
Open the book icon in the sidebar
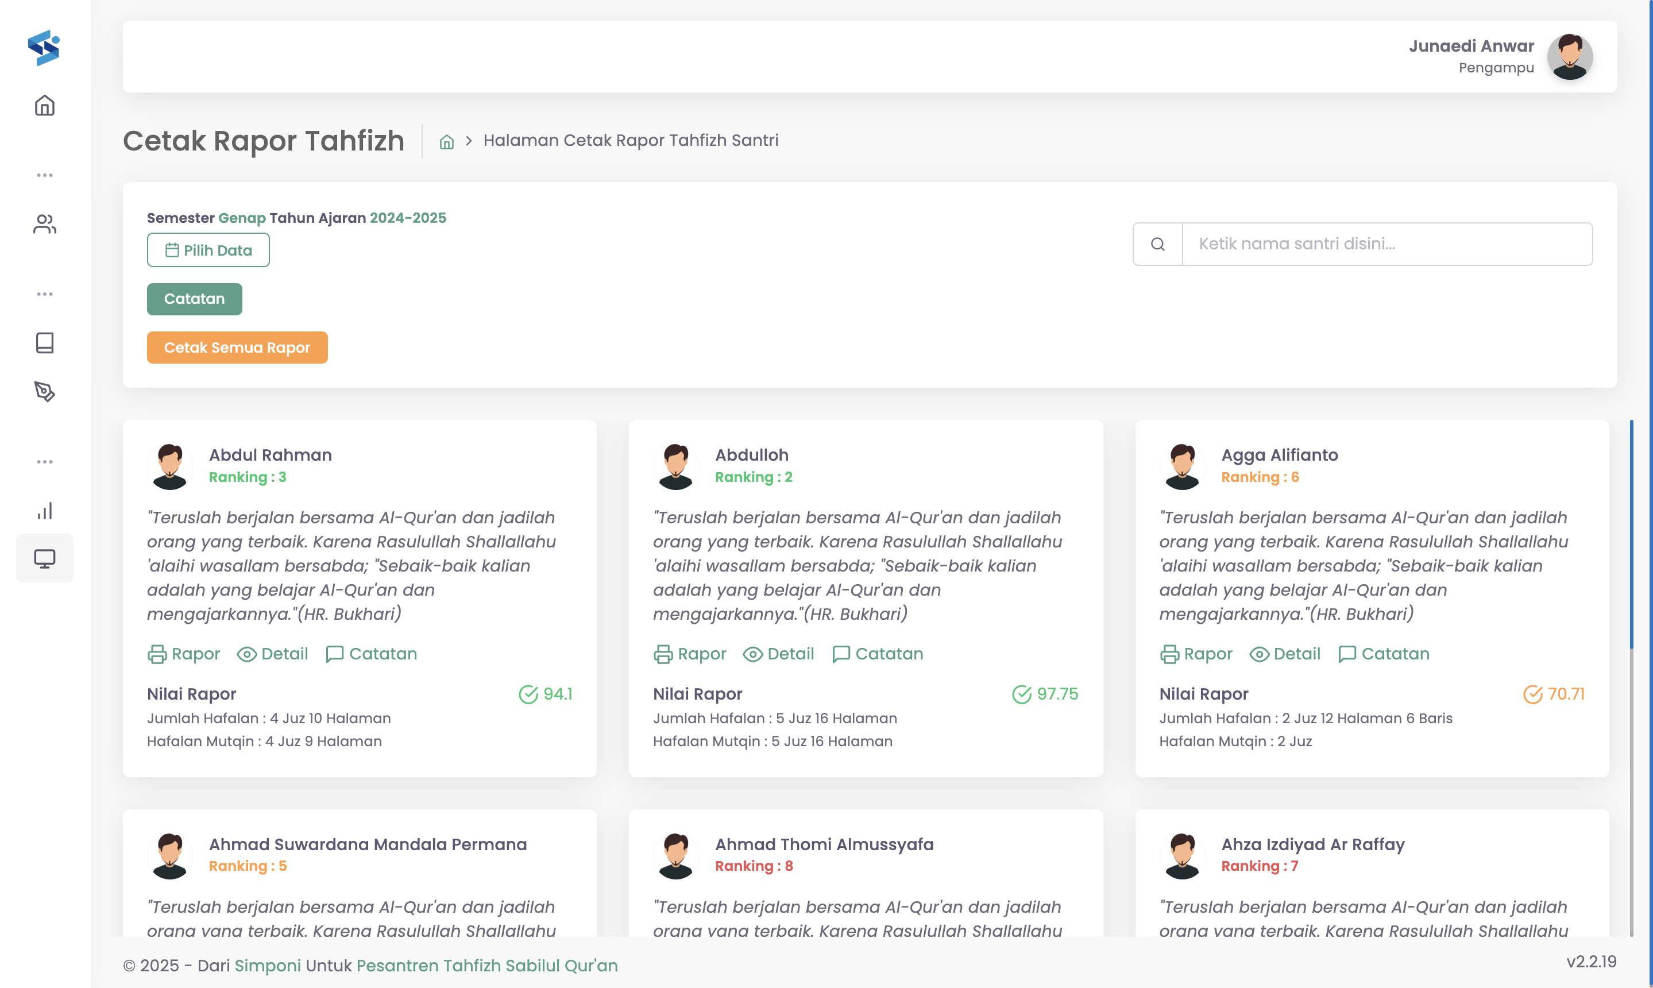[x=44, y=342]
